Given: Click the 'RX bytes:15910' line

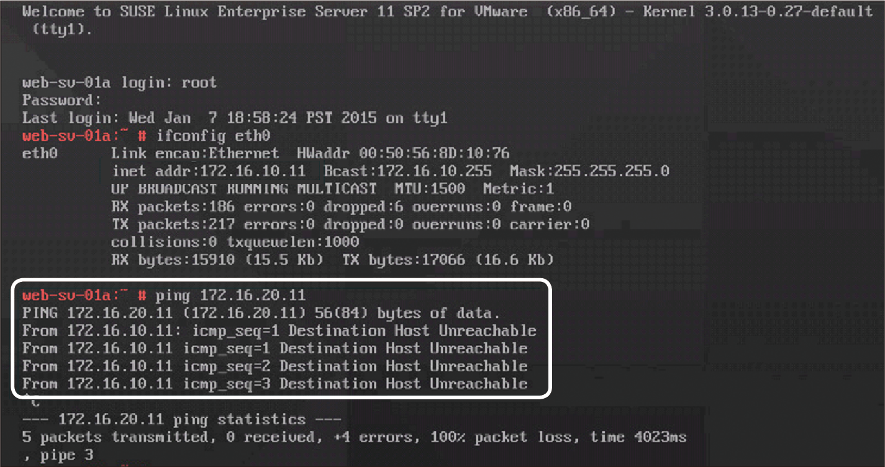Looking at the screenshot, I should (332, 260).
